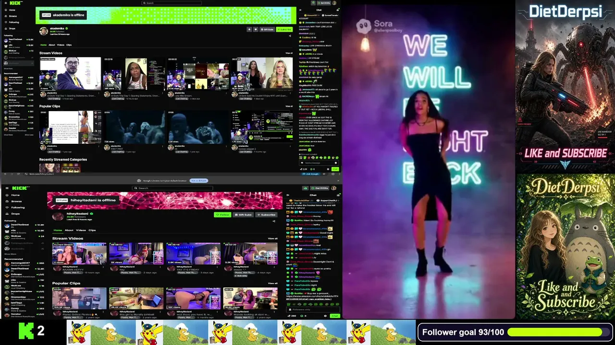Follow the hiheyitsdani channel
The width and height of the screenshot is (615, 345).
point(222,215)
